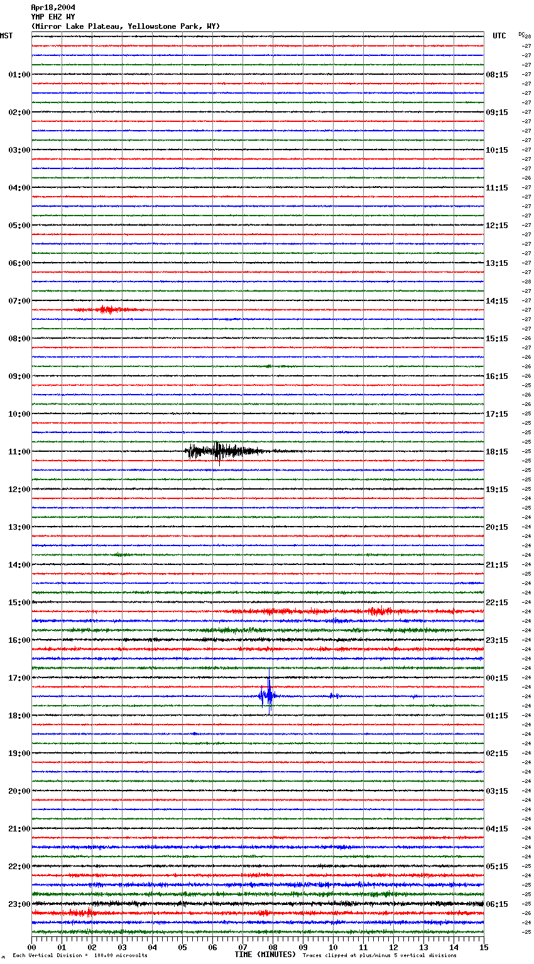Click minute 15 on the time axis
This screenshot has height=964, width=534.
484,947
